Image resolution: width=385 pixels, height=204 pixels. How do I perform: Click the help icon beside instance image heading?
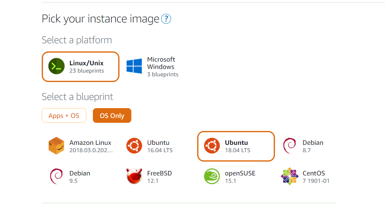pyautogui.click(x=166, y=19)
